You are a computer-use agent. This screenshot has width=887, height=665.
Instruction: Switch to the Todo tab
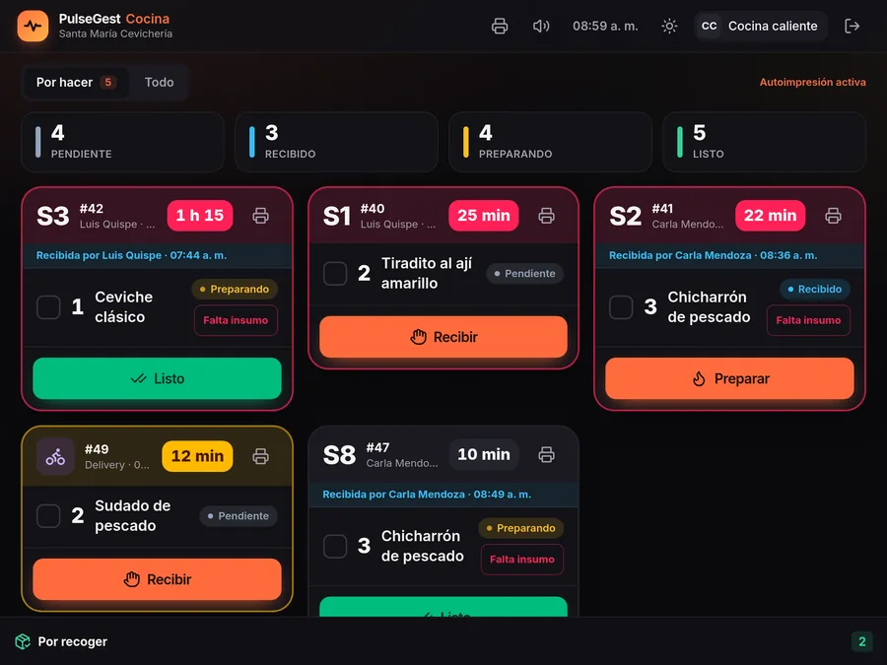point(159,82)
